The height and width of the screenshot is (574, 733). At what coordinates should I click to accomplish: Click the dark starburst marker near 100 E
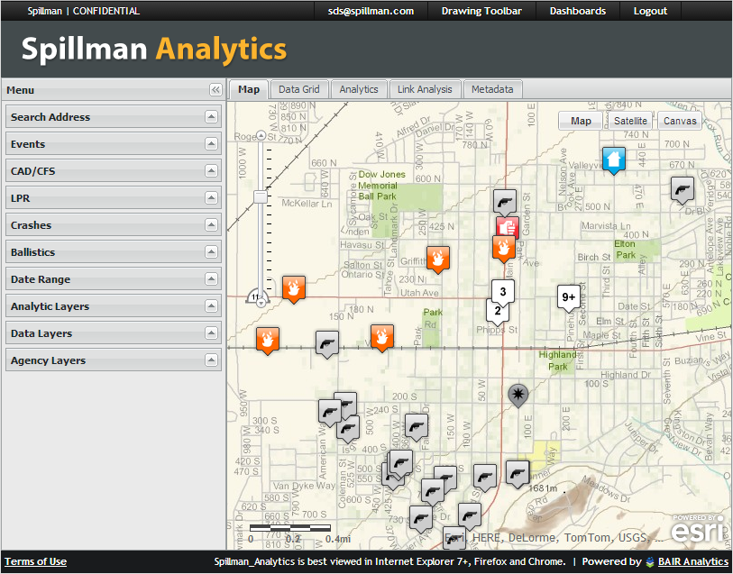(518, 394)
